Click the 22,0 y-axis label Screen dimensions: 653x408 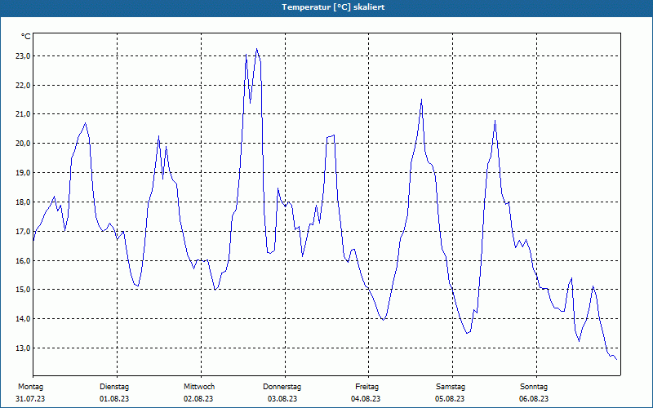click(x=23, y=86)
